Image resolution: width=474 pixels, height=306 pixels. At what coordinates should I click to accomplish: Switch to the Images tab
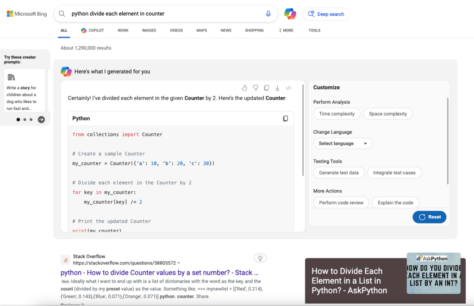tap(149, 31)
